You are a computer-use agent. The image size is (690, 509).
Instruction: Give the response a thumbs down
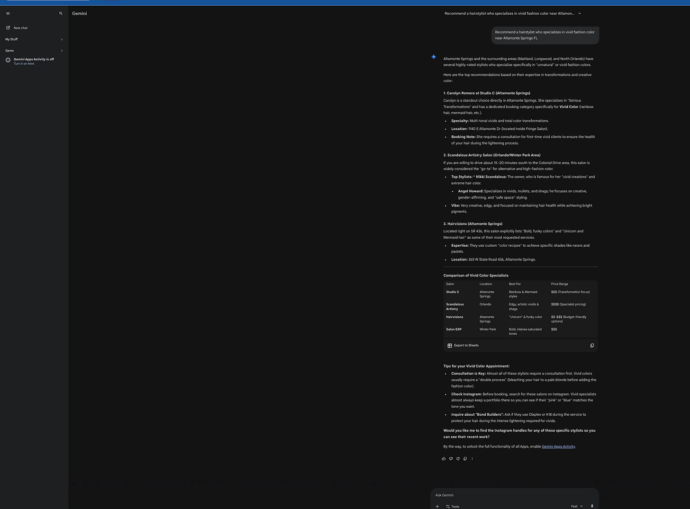point(451,459)
